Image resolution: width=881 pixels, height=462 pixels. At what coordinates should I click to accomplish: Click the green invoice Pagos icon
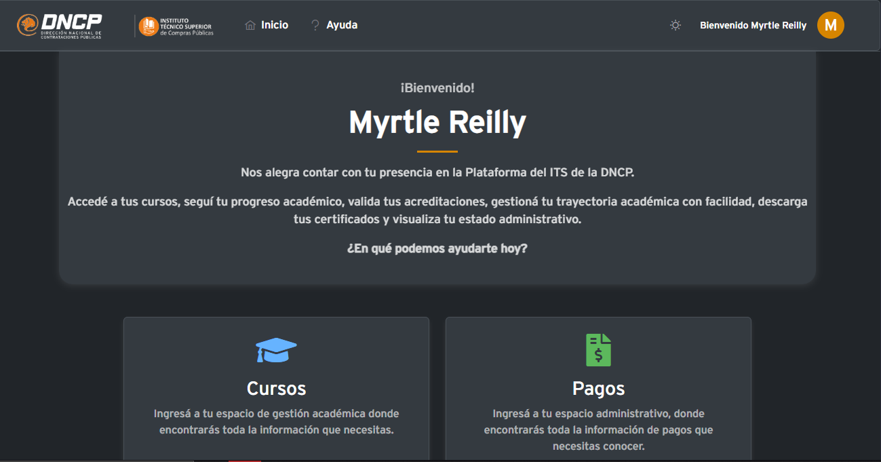point(598,350)
